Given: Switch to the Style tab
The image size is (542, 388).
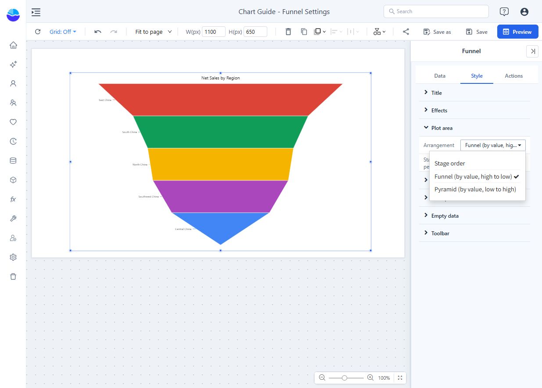Looking at the screenshot, I should click(477, 75).
